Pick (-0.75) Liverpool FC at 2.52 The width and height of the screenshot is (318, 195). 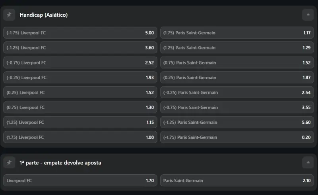(80, 62)
